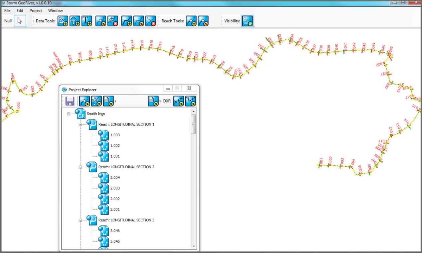
Task: Click the second Reach Tools edit icon
Action: pyautogui.click(x=203, y=21)
